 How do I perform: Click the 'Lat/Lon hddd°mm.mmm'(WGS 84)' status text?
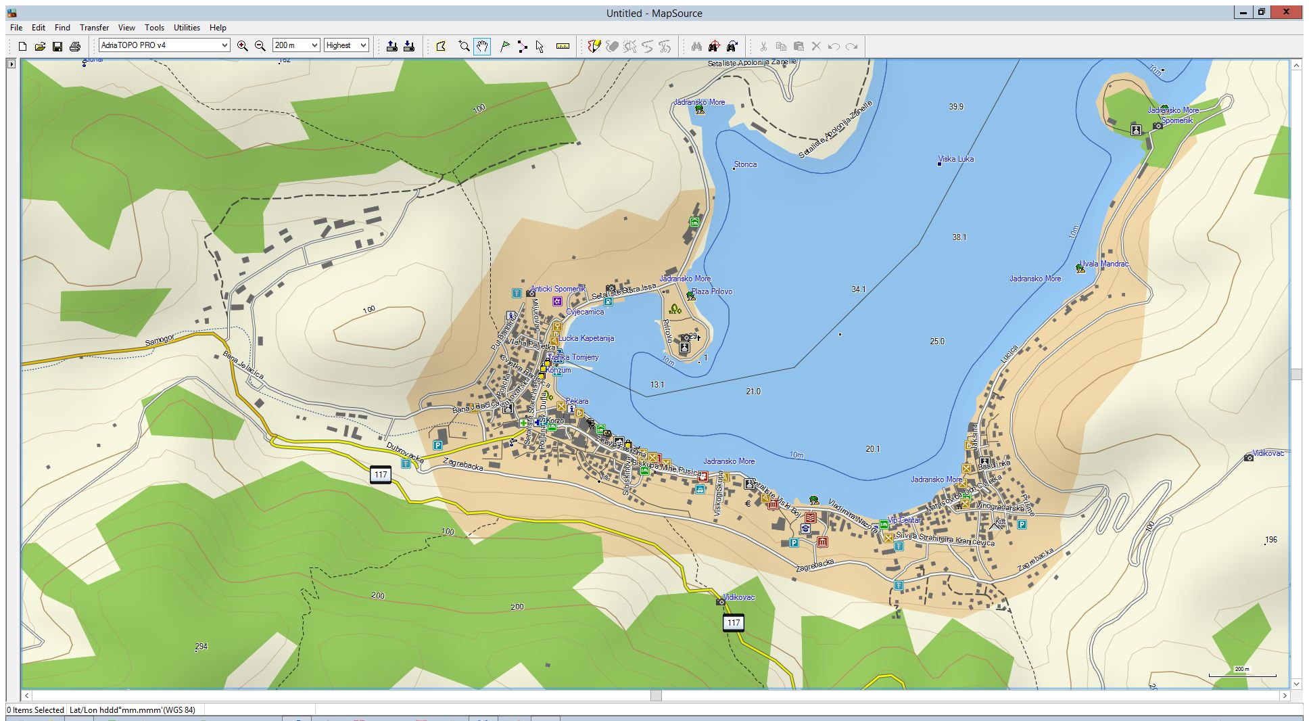pos(133,710)
